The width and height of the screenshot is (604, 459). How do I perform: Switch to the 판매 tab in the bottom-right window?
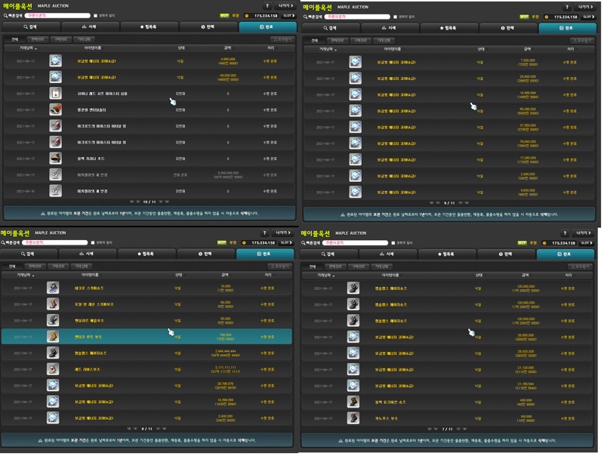[506, 254]
